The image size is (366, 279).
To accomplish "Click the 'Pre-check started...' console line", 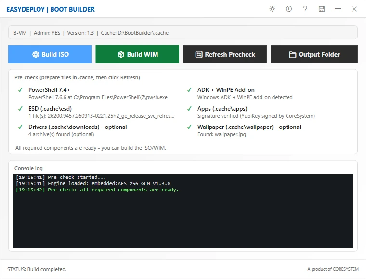I will 61,177.
